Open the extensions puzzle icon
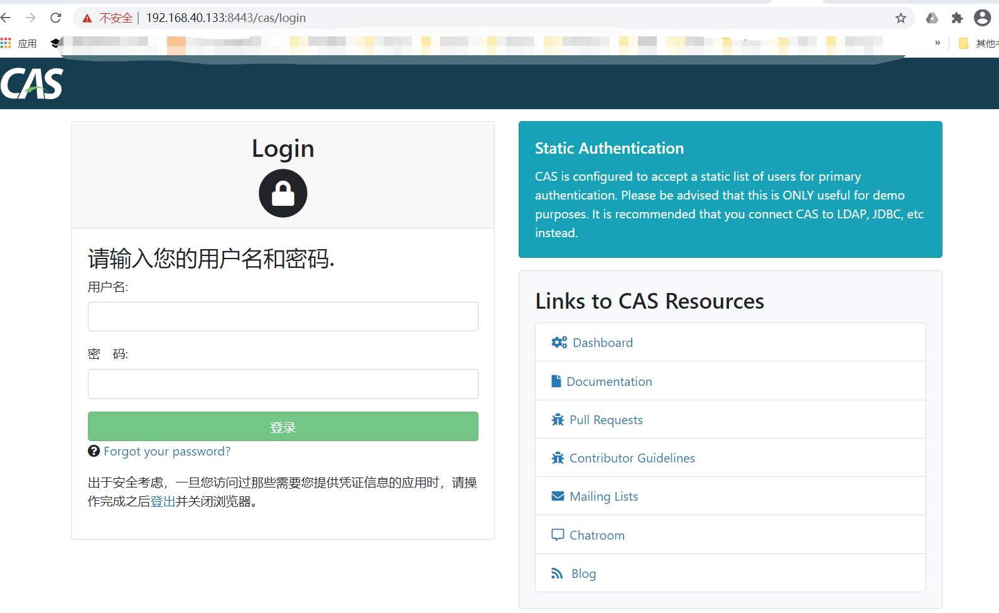Screen dimensions: 999x613 (x=957, y=18)
